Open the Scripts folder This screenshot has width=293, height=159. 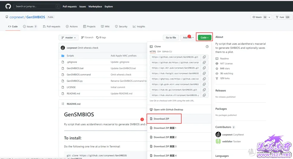pyautogui.click(x=70, y=56)
